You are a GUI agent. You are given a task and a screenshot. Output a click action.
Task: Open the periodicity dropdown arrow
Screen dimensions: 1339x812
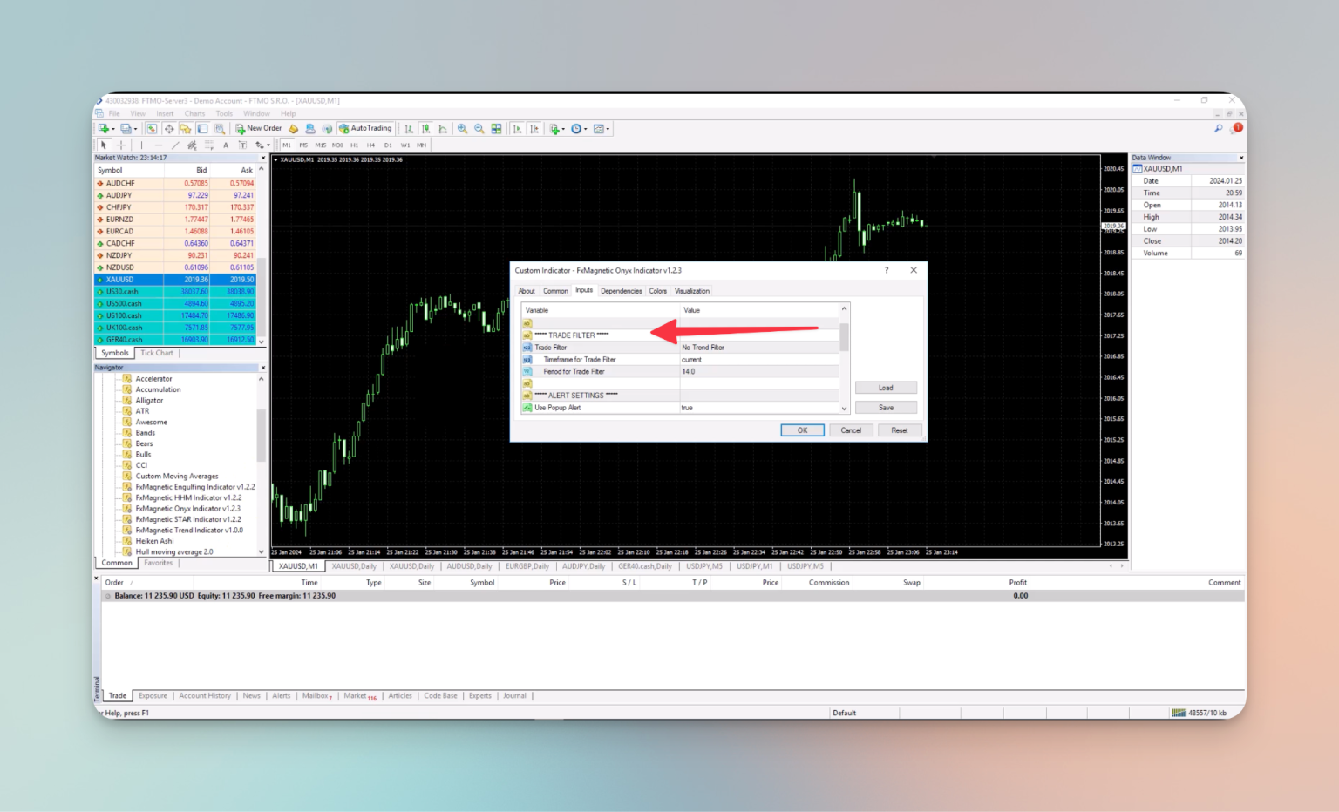pos(585,128)
